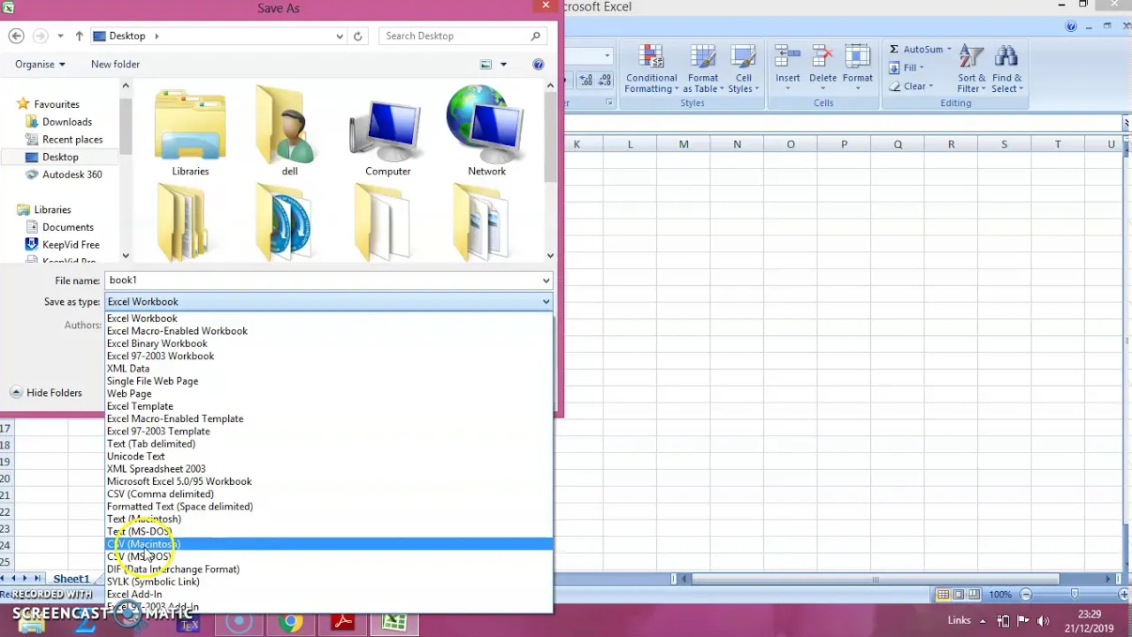Switch to Page Layout view in status bar
This screenshot has width=1132, height=637.
pyautogui.click(x=959, y=595)
